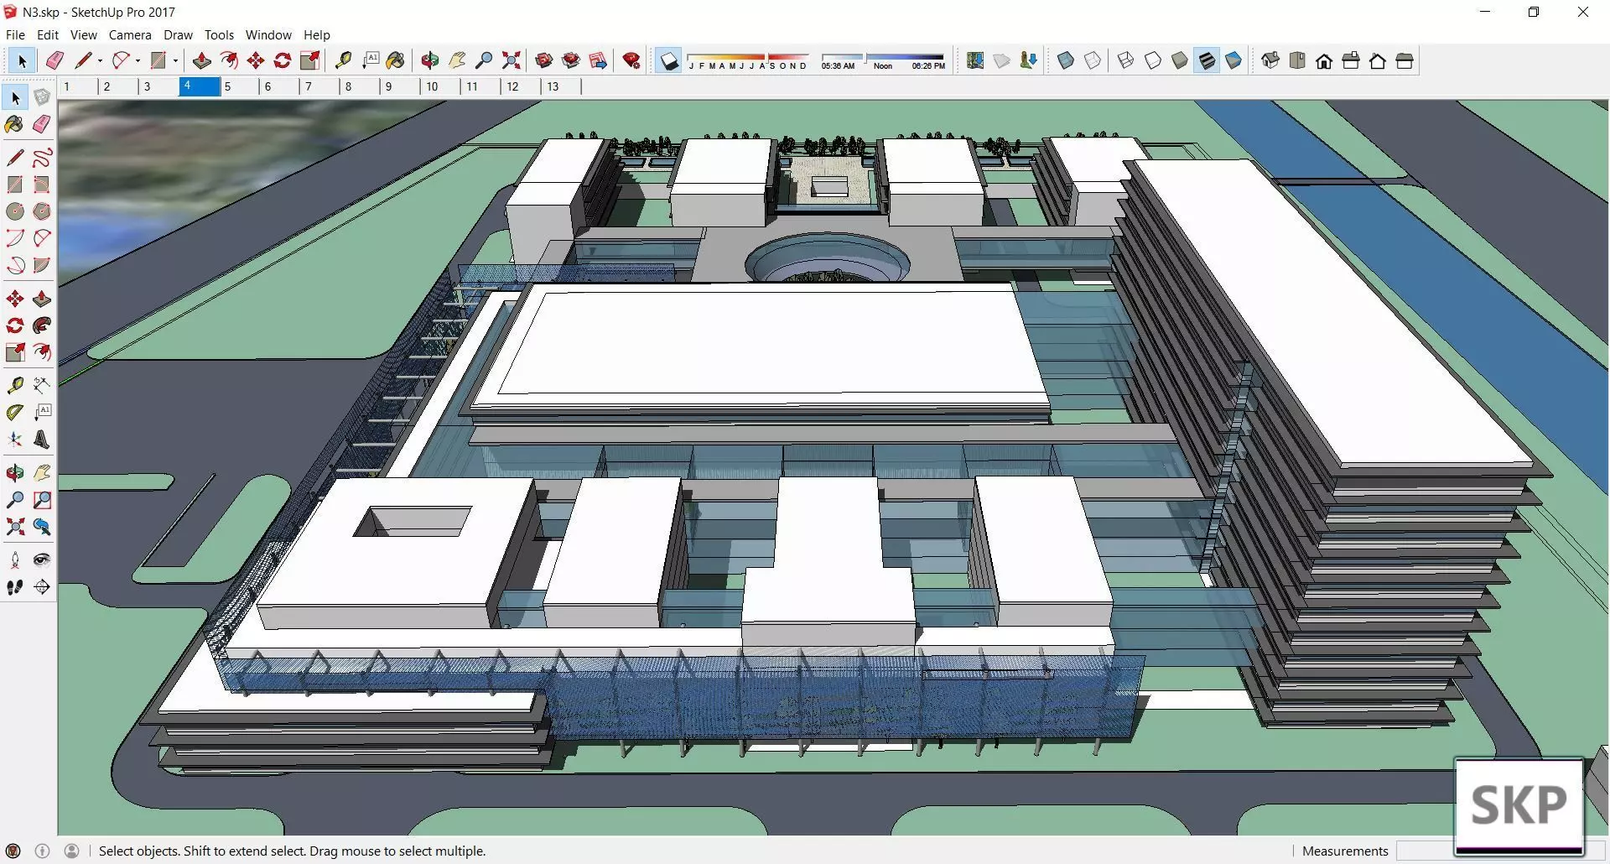Select the Position Camera tool
Screen dimensions: 1610x864
click(x=15, y=560)
